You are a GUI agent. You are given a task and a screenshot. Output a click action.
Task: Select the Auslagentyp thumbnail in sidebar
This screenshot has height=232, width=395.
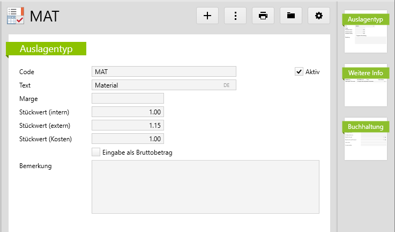tap(366, 31)
